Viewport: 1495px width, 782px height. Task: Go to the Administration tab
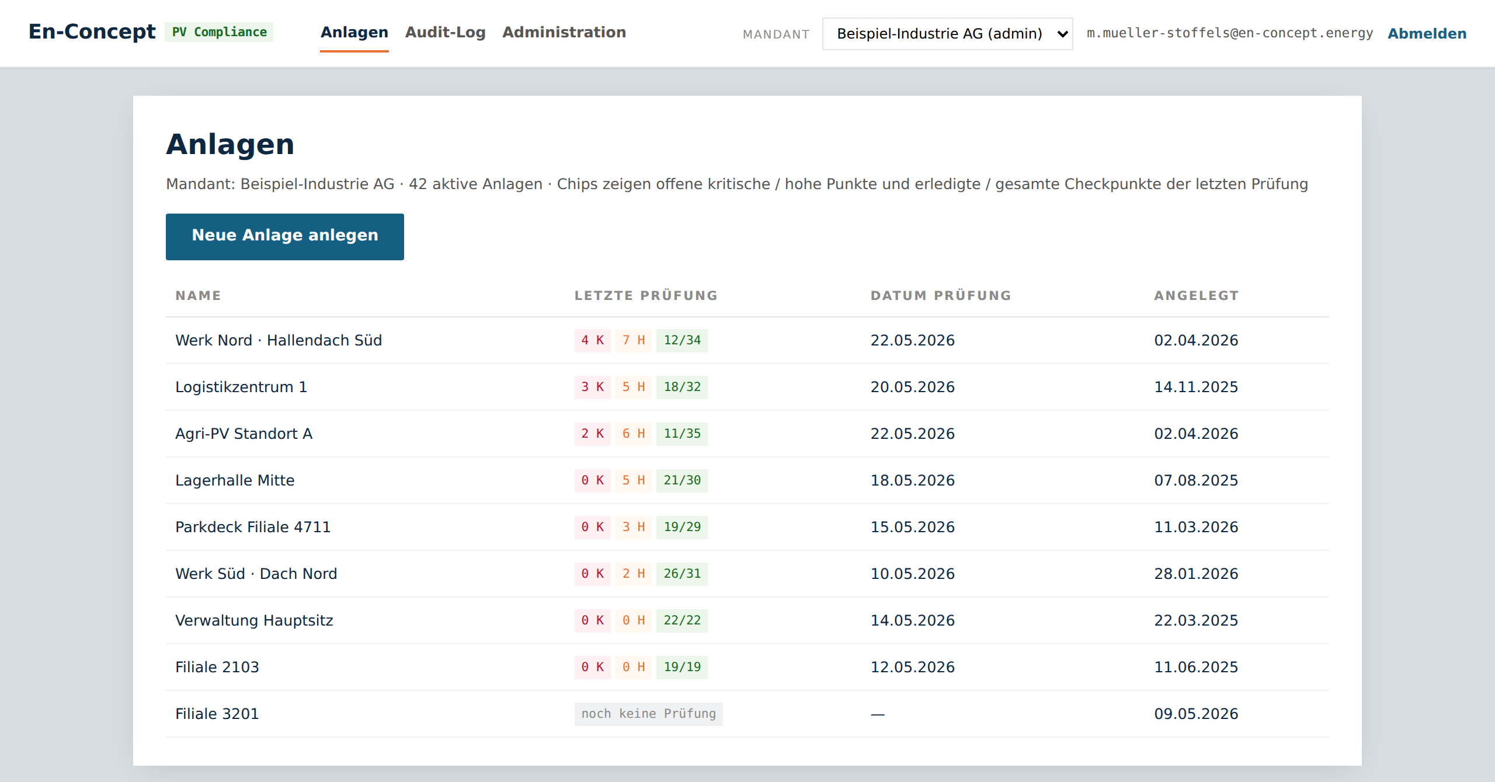pyautogui.click(x=564, y=32)
